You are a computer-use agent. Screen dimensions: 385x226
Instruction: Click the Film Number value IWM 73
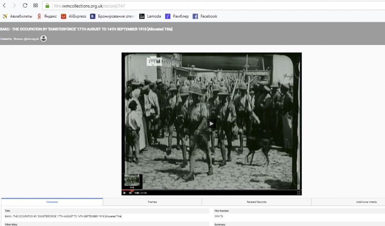(219, 217)
